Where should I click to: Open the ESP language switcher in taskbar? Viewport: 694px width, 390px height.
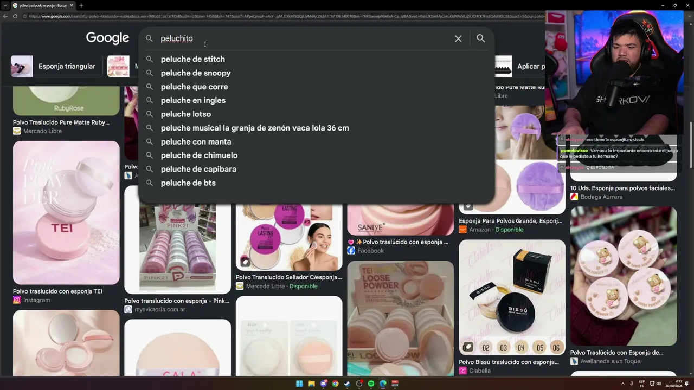point(642,384)
